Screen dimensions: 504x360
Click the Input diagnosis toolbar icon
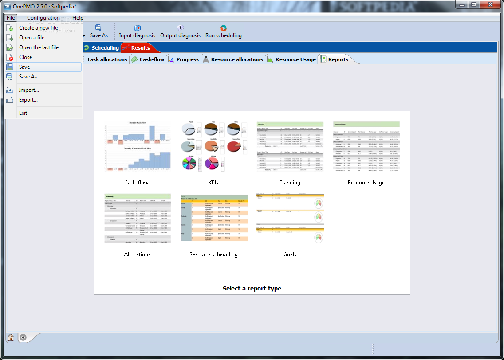[x=137, y=28]
